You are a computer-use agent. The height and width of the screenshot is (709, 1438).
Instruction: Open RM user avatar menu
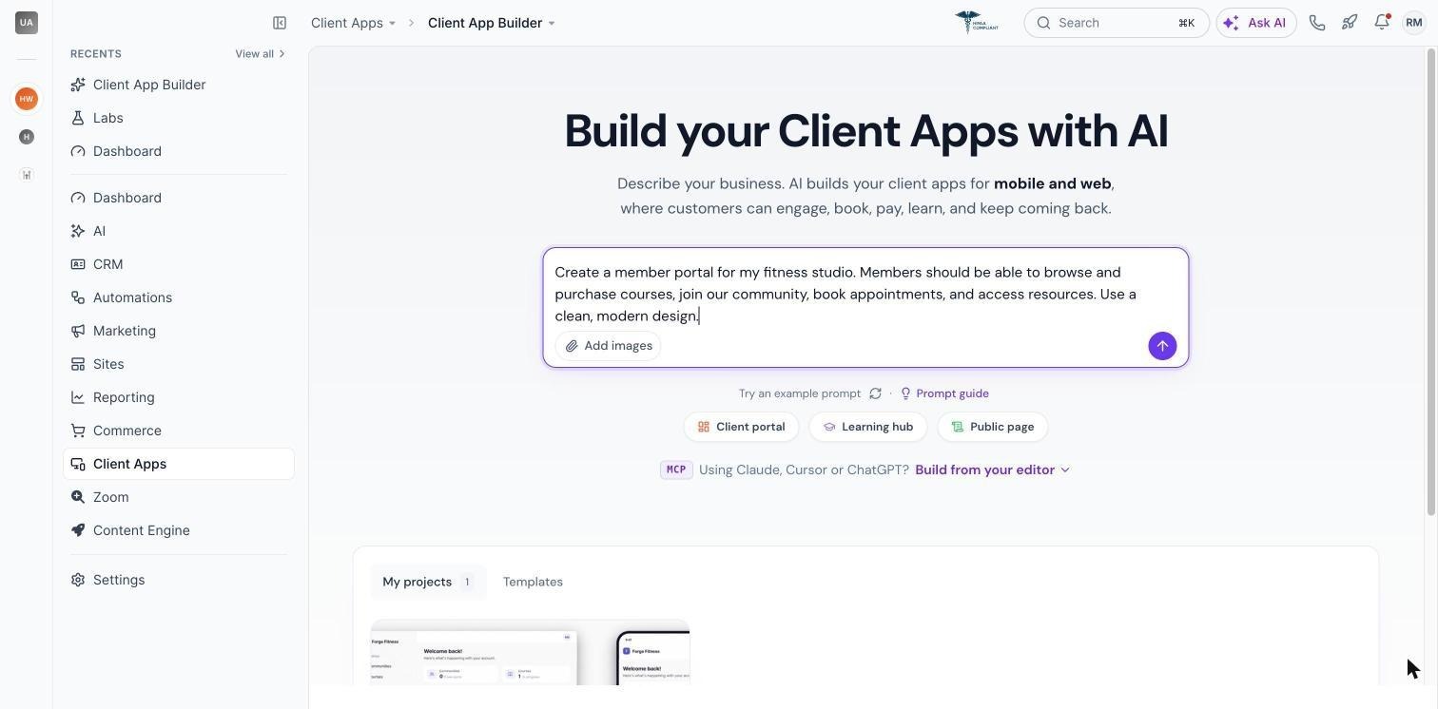[x=1414, y=23]
